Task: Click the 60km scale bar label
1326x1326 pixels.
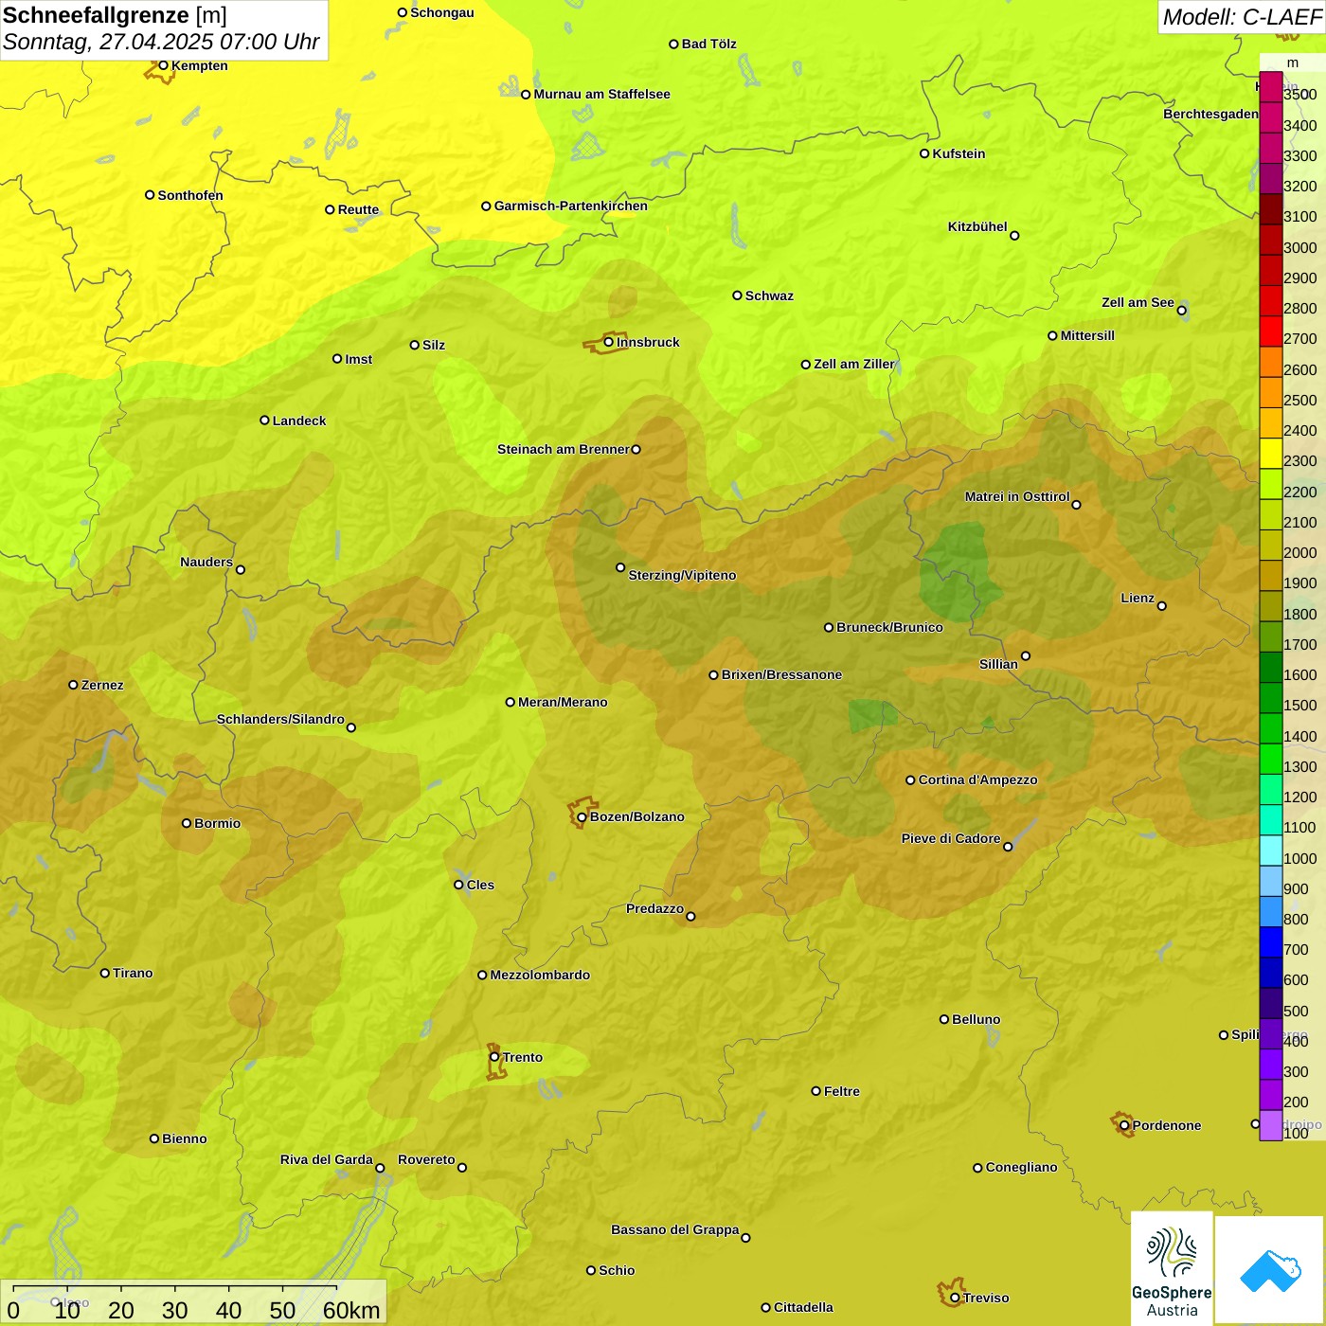Action: [351, 1311]
